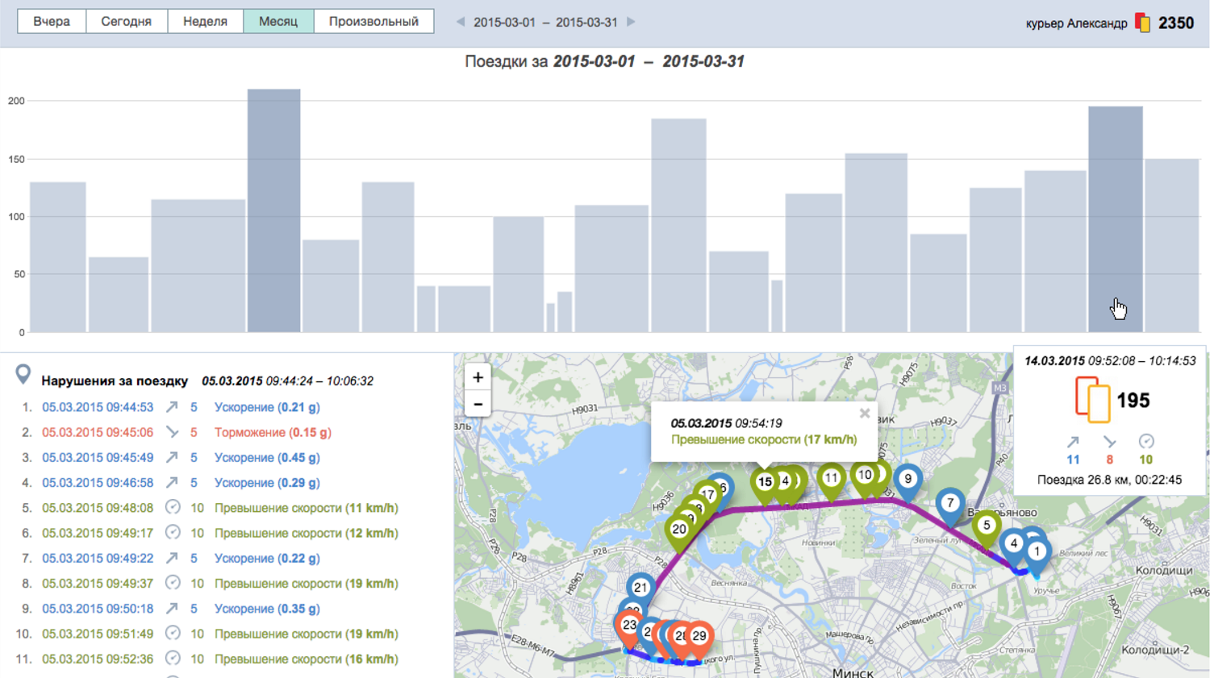Switch to the Сегодня tab

click(126, 22)
